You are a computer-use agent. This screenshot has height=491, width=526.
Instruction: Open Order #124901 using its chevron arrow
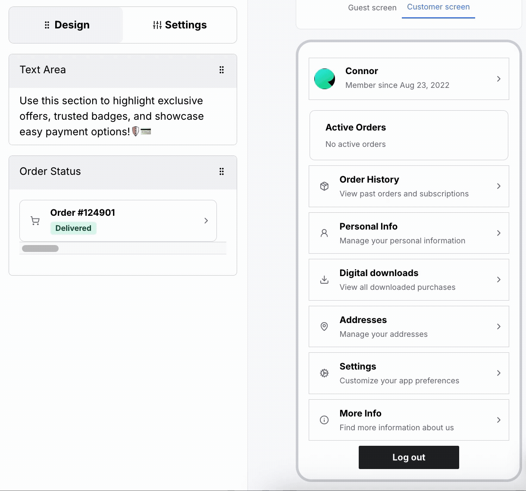click(x=206, y=221)
